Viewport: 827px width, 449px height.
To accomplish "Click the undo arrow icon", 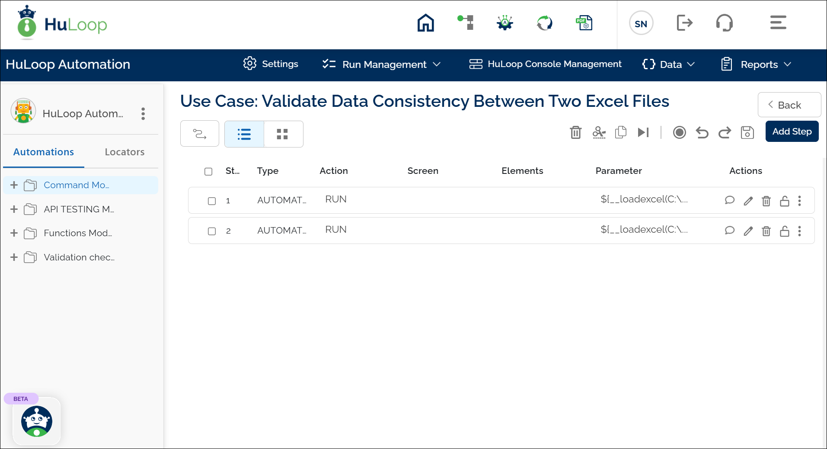I will coord(702,132).
